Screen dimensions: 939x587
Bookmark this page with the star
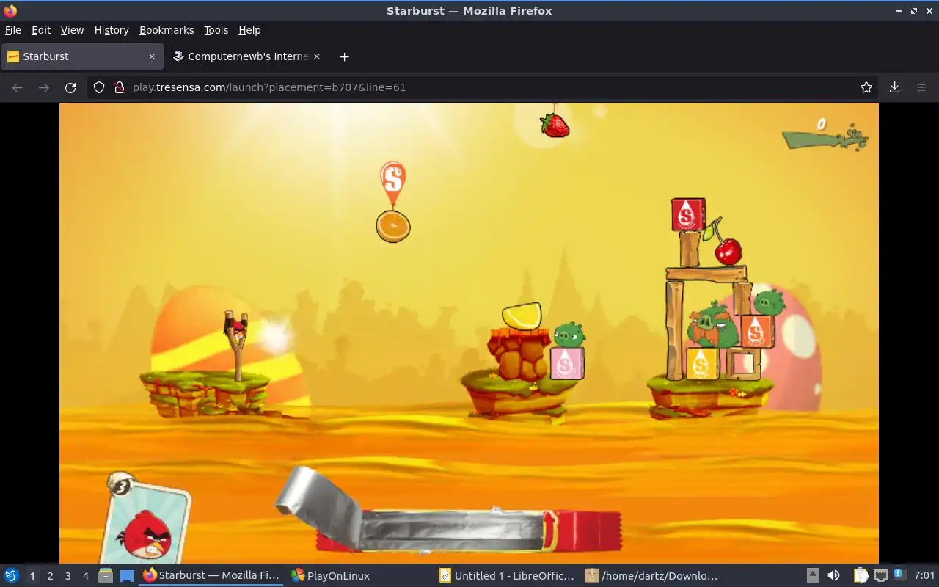click(x=866, y=87)
